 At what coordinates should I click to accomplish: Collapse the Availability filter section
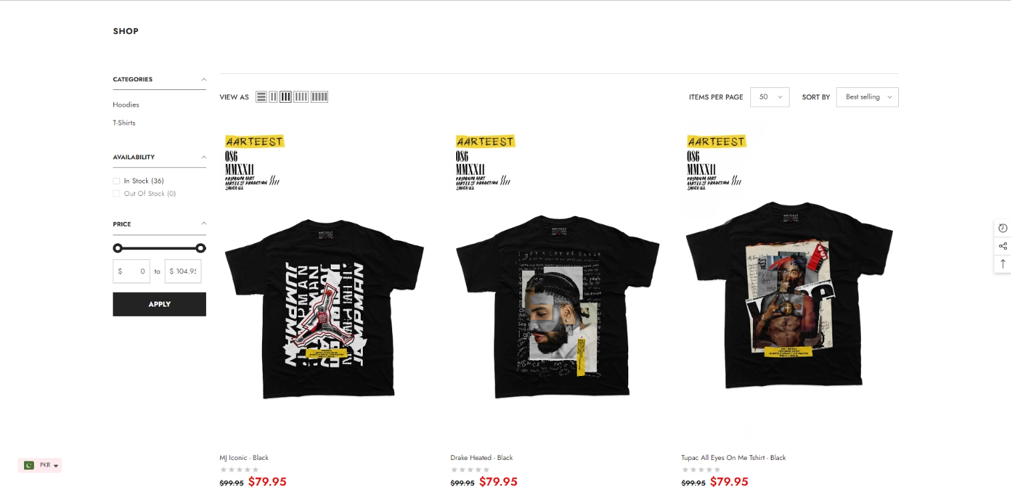[203, 157]
